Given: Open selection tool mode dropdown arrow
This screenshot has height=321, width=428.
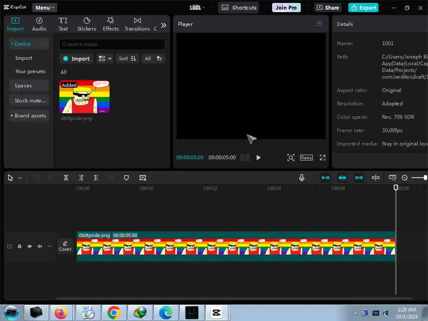Looking at the screenshot, I should point(20,178).
